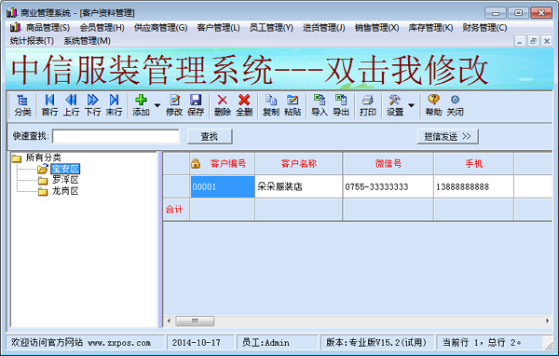
Task: Select the 龙岗区 folder in tree
Action: [x=65, y=191]
